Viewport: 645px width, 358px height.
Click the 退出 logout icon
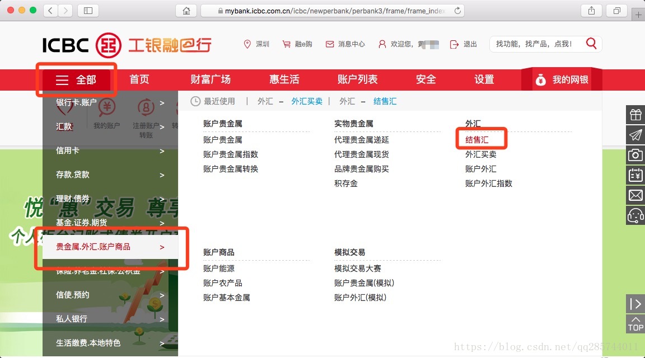[454, 44]
